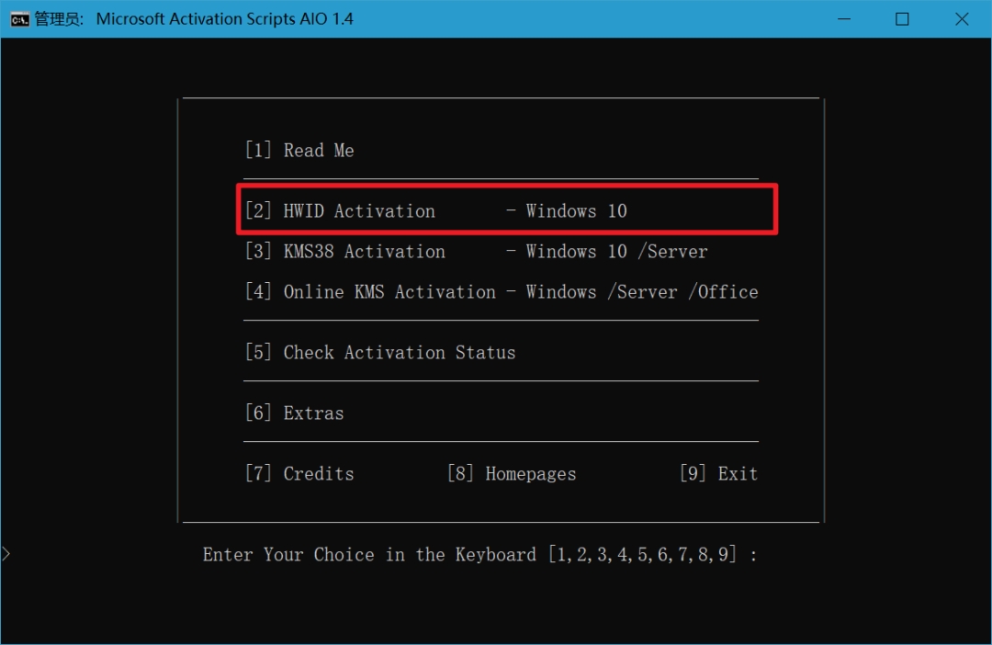Close the Microsoft Activation Scripts window
The image size is (992, 645).
(962, 19)
